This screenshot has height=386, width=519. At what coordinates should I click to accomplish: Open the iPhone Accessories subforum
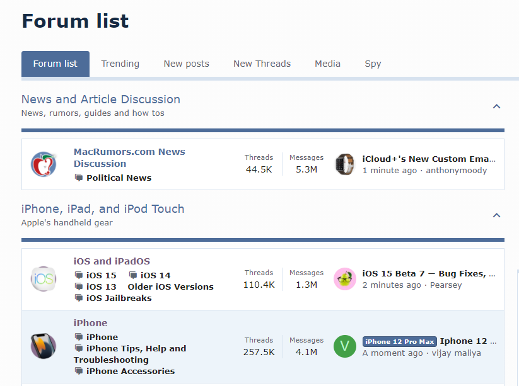click(x=131, y=371)
